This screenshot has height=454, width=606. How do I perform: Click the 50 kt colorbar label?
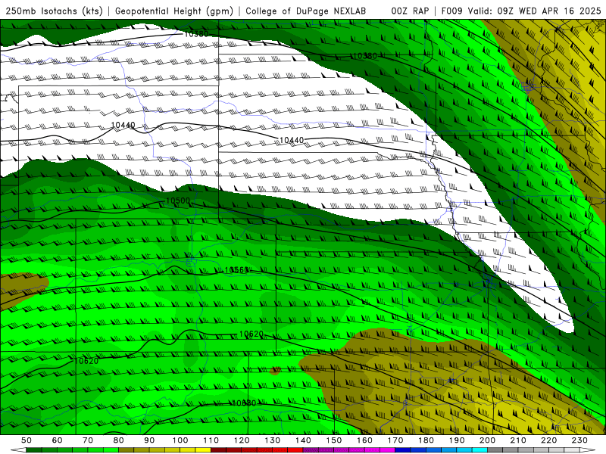coord(26,440)
